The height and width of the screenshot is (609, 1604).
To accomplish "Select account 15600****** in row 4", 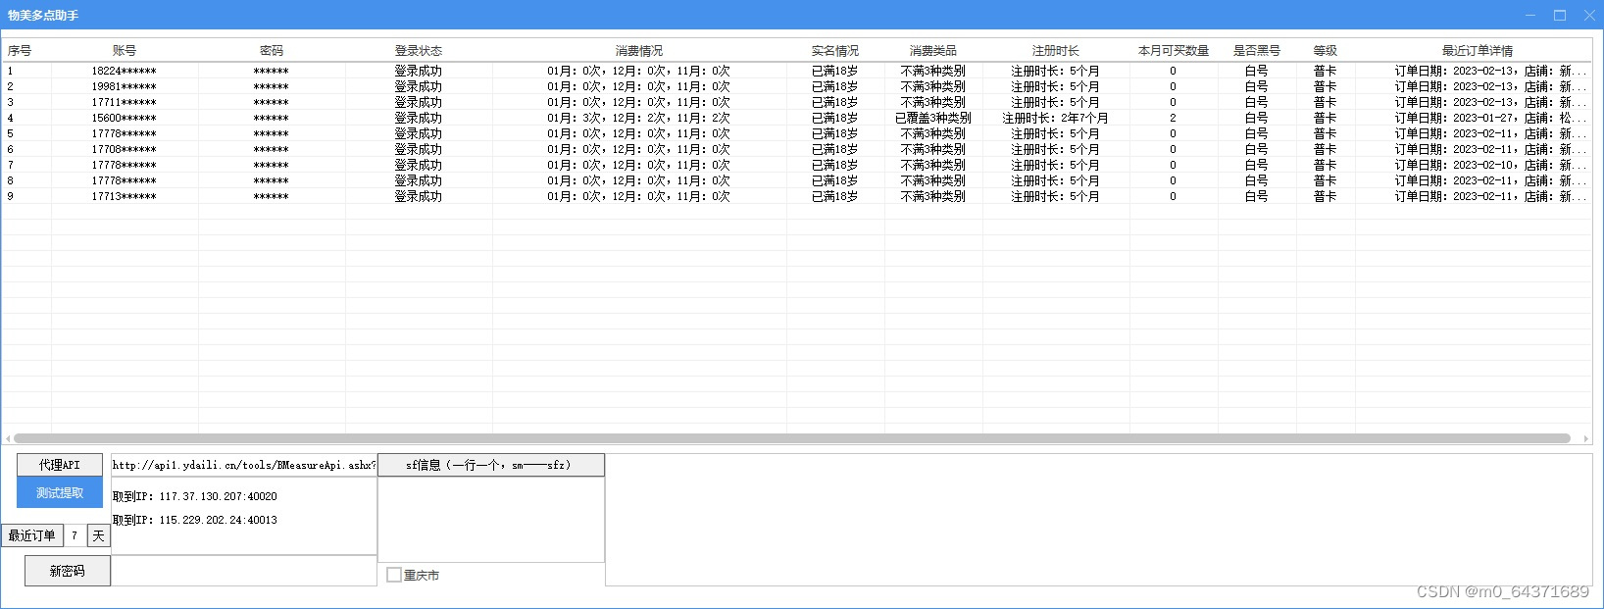I will pyautogui.click(x=125, y=118).
